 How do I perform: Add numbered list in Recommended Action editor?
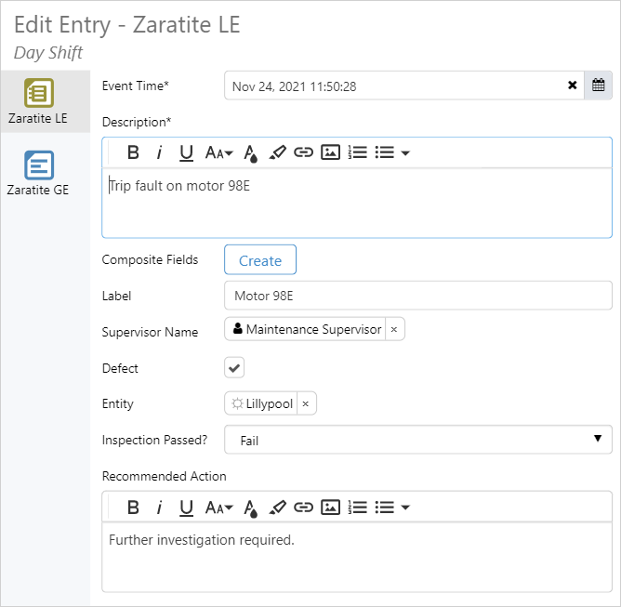[x=357, y=507]
